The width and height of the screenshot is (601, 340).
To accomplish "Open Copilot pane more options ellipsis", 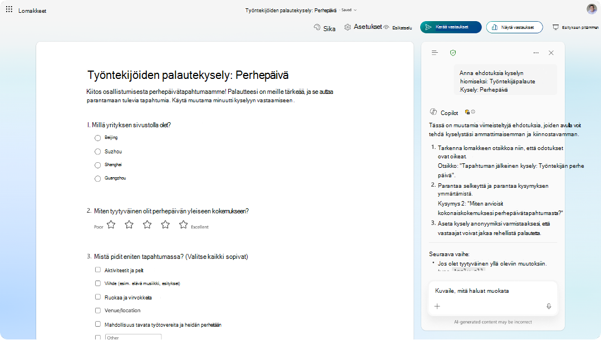I will (x=536, y=53).
